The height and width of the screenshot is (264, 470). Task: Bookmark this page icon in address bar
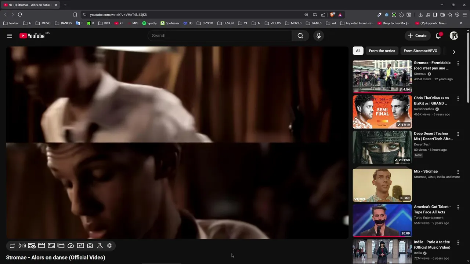pos(75,15)
